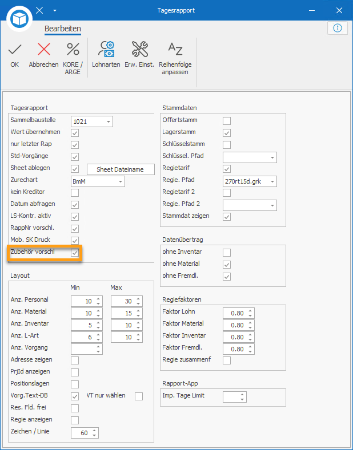Click the OK checkmark icon
Viewport: 353px width, 450px height.
pyautogui.click(x=15, y=50)
